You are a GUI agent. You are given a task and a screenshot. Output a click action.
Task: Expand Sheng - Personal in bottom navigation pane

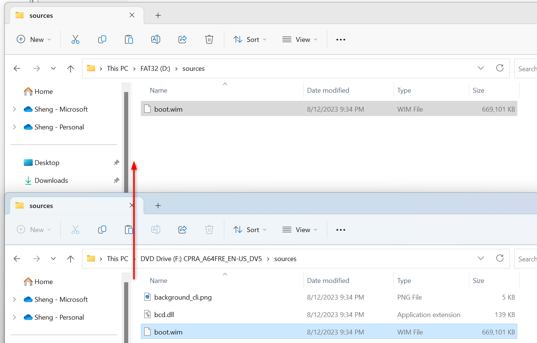(14, 317)
